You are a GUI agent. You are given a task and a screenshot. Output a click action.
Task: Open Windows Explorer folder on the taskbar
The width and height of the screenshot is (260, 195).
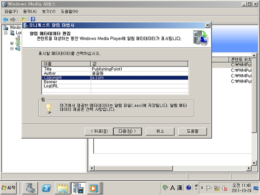tap(62, 188)
